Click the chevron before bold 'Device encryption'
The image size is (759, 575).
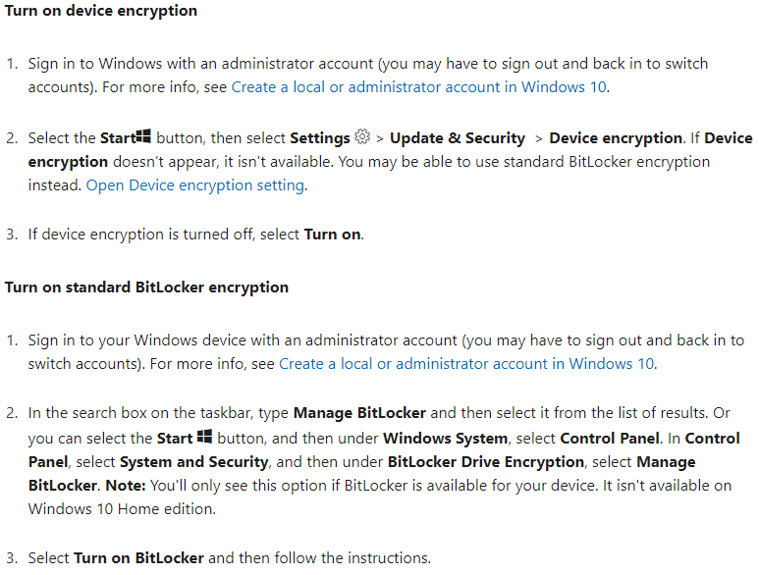[x=539, y=139]
